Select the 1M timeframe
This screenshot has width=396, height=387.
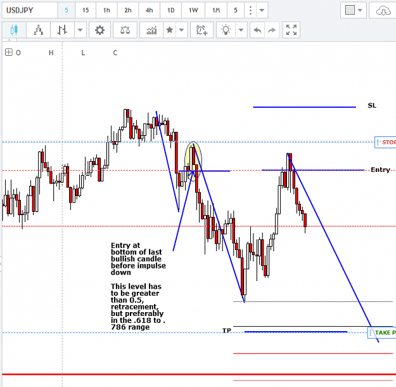click(x=216, y=10)
